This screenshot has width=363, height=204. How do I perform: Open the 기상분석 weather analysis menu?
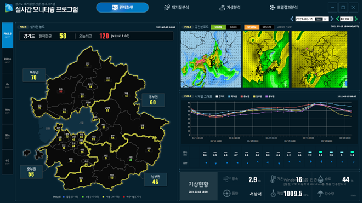(x=230, y=8)
